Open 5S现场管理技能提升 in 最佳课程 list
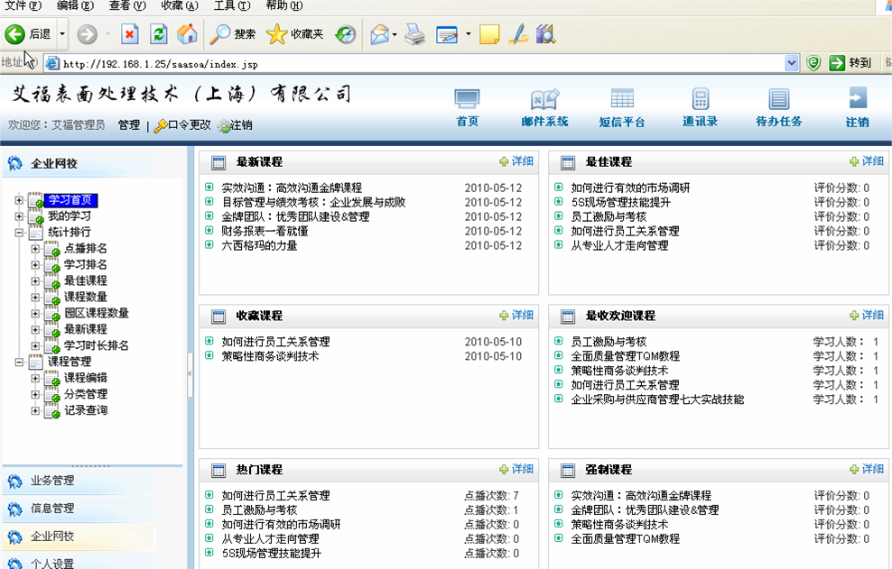Viewport: 892px width, 569px height. pyautogui.click(x=620, y=202)
